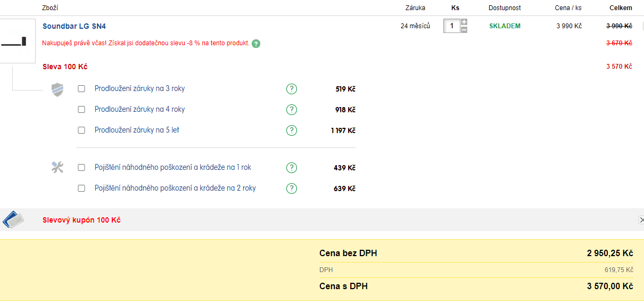Show help for 3 roky warranty extension

(292, 89)
